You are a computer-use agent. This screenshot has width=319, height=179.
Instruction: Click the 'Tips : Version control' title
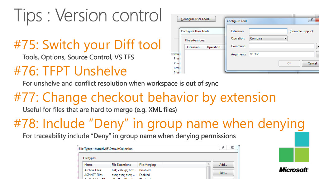88,16
